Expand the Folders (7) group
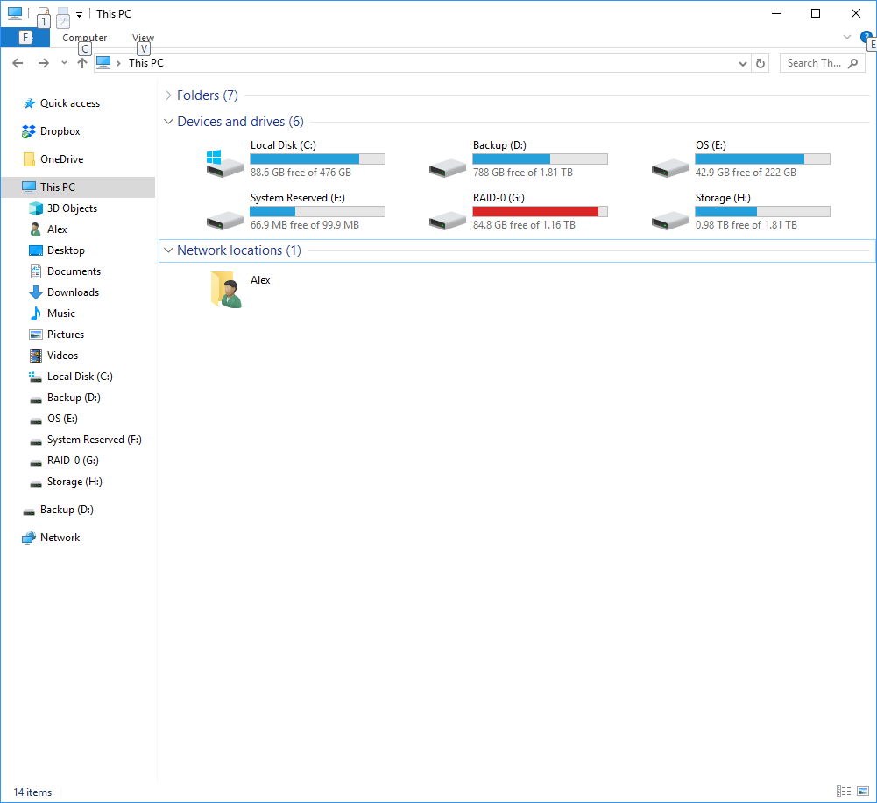Screen dimensions: 877x803 (x=169, y=95)
